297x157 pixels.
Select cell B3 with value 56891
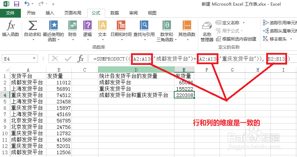pos(59,89)
